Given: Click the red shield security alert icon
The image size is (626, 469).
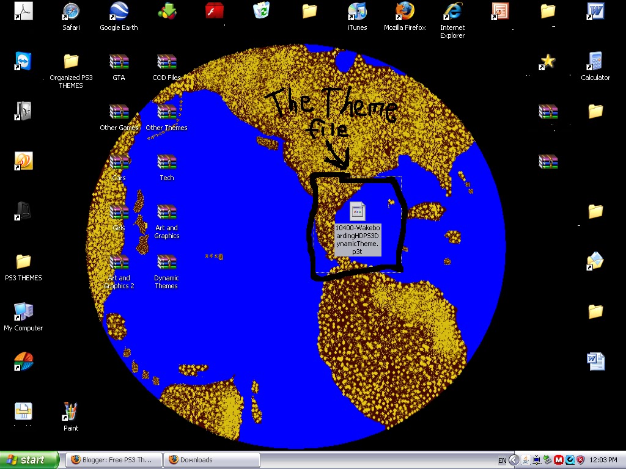Looking at the screenshot, I should 580,460.
